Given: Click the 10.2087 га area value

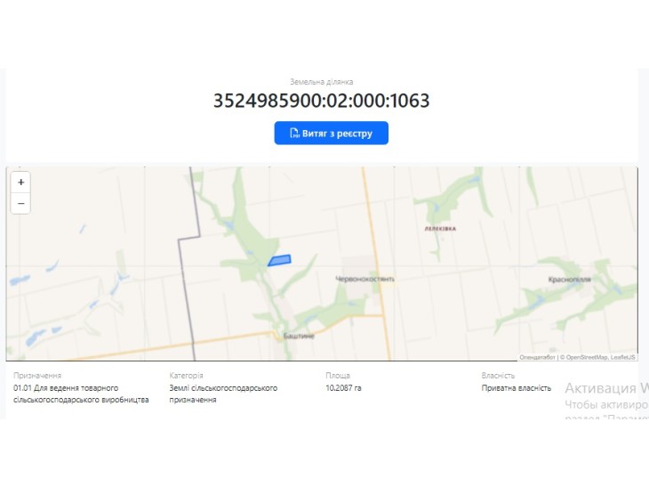Looking at the screenshot, I should point(343,388).
